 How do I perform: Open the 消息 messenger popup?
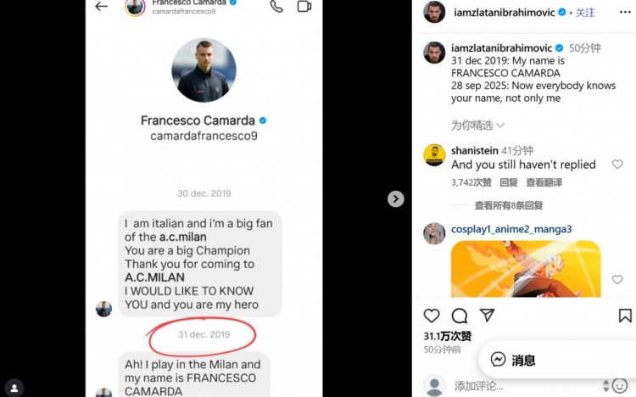(x=519, y=360)
